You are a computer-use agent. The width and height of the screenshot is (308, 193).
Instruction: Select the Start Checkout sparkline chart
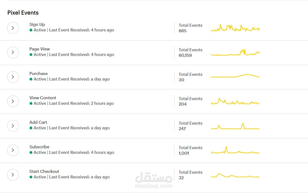(235, 176)
